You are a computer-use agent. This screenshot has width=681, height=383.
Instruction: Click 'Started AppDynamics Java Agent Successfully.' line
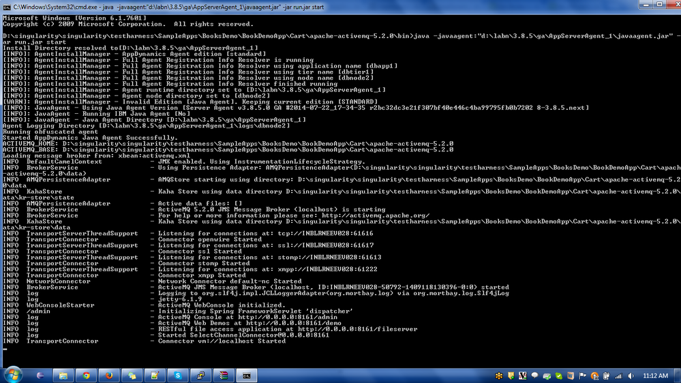[91, 138]
